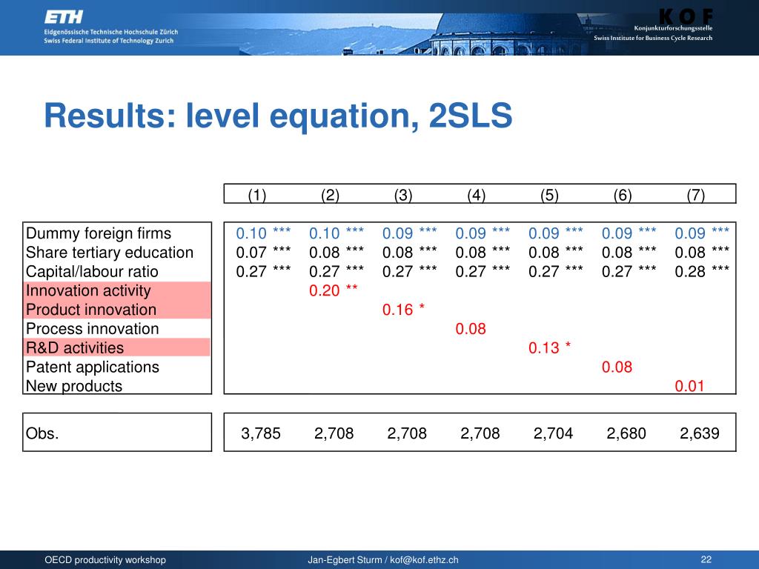
Task: Click the 2,704 observations value
Action: [x=553, y=433]
